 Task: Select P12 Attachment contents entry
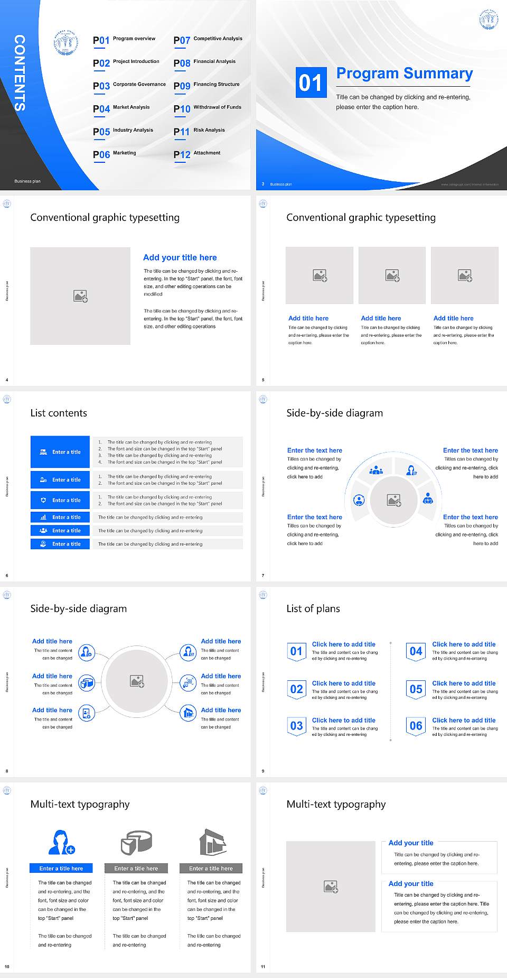coord(198,154)
